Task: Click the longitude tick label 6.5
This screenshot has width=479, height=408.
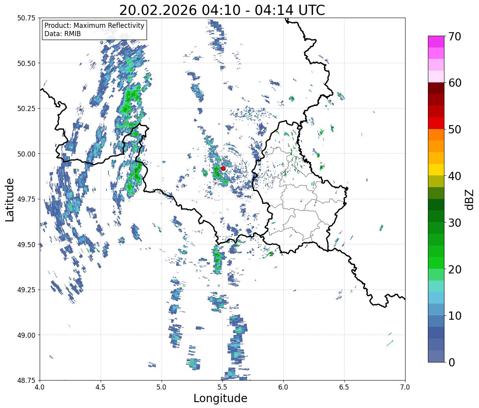Action: [x=344, y=387]
